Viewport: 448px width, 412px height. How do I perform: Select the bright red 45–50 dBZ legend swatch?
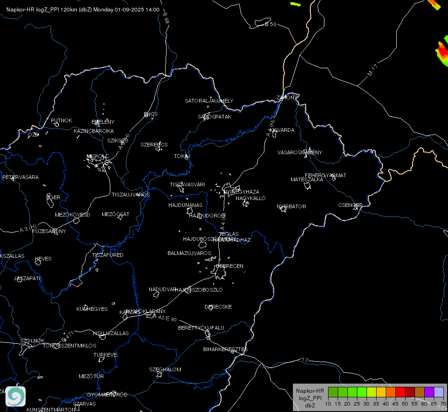[400, 392]
